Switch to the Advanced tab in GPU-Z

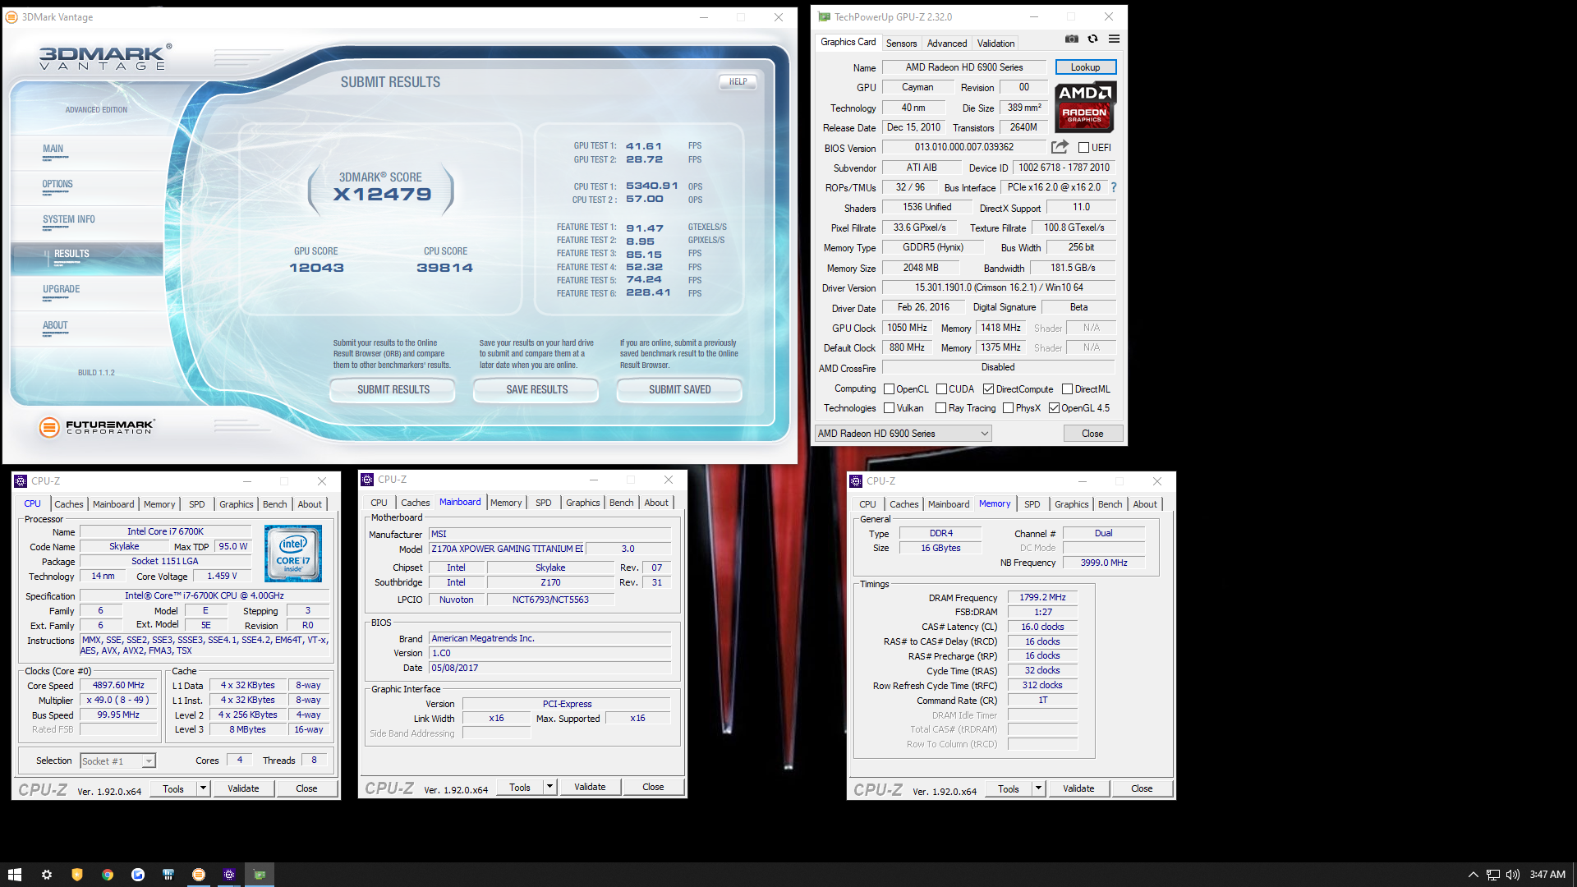pos(947,44)
